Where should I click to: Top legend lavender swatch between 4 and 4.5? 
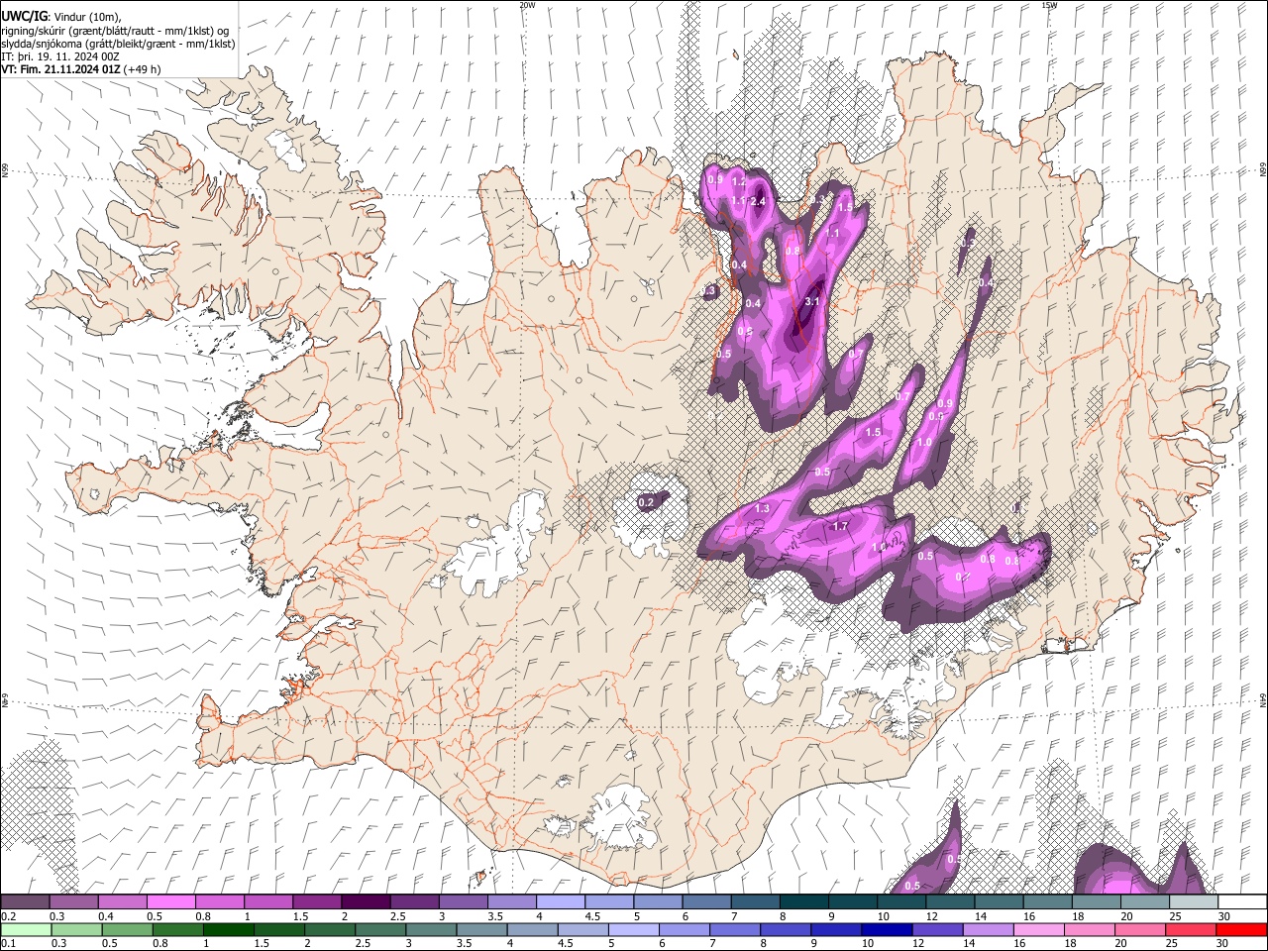click(559, 902)
